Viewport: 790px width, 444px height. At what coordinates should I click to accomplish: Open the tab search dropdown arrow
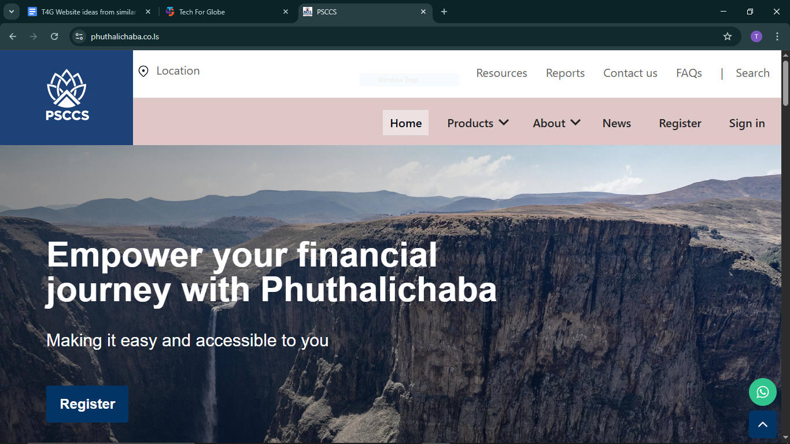pyautogui.click(x=11, y=12)
